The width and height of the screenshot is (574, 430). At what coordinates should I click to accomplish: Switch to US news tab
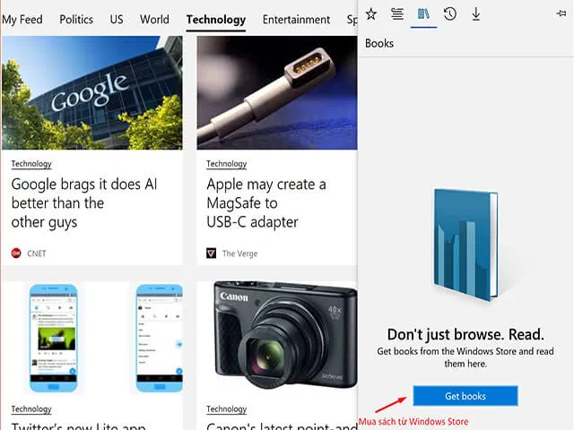click(x=117, y=20)
